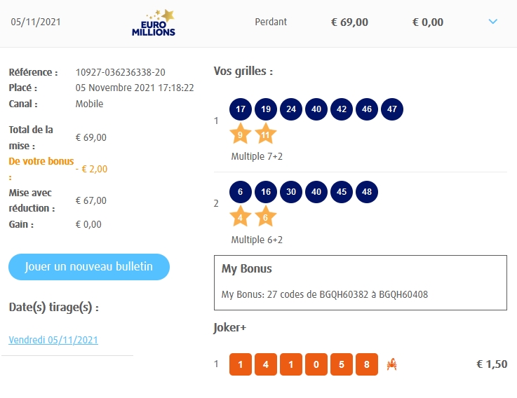The width and height of the screenshot is (517, 398).
Task: Click the star numbered 9
Action: pyautogui.click(x=241, y=133)
